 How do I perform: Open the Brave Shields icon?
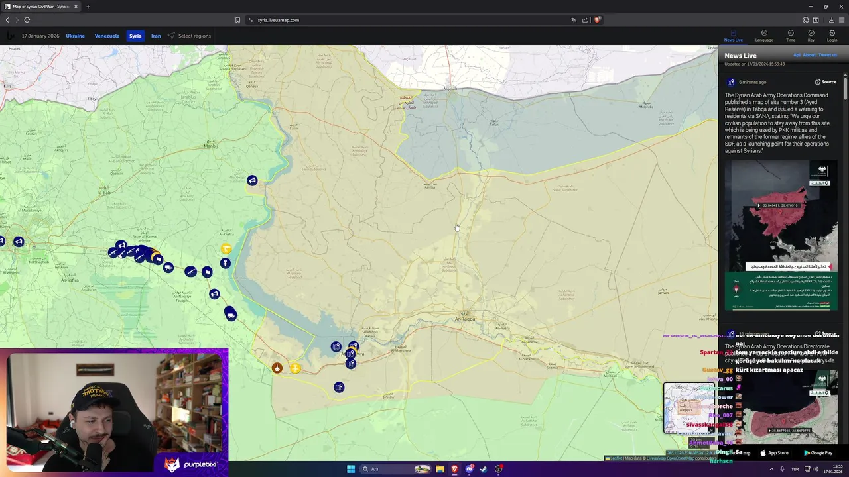click(x=597, y=20)
